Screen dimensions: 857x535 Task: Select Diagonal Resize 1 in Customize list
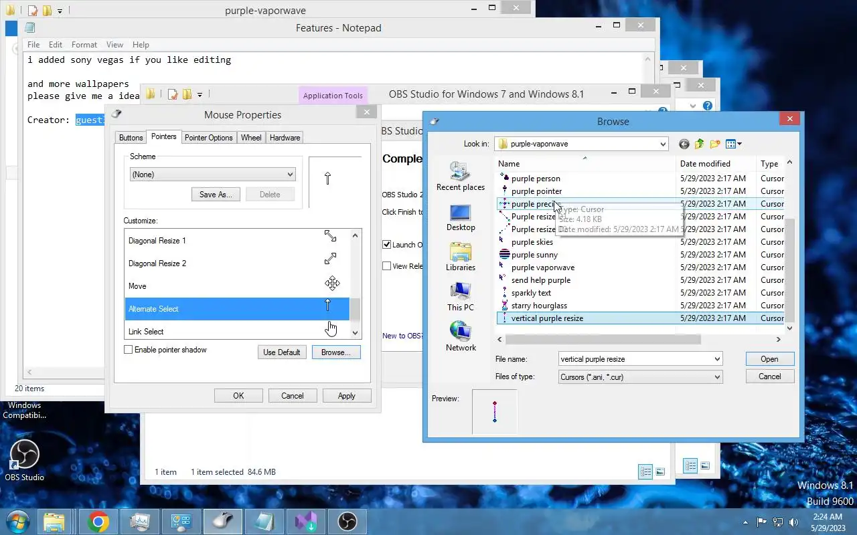pos(237,241)
